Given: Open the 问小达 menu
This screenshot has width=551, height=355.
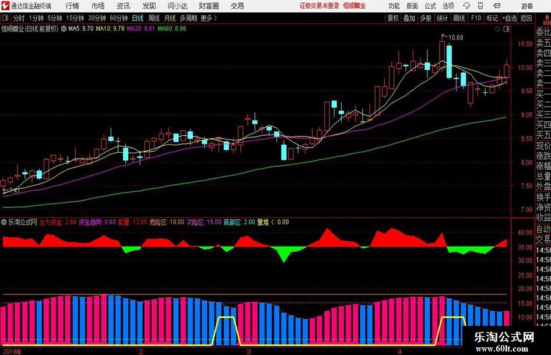Looking at the screenshot, I should pos(178,6).
